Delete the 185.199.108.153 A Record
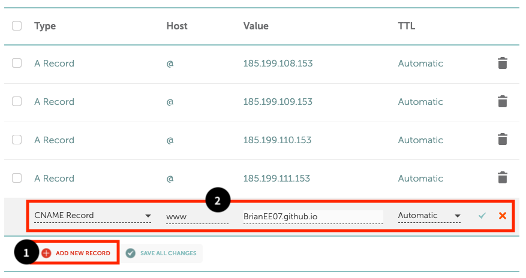Screen dimensions: 526x278 pyautogui.click(x=503, y=64)
